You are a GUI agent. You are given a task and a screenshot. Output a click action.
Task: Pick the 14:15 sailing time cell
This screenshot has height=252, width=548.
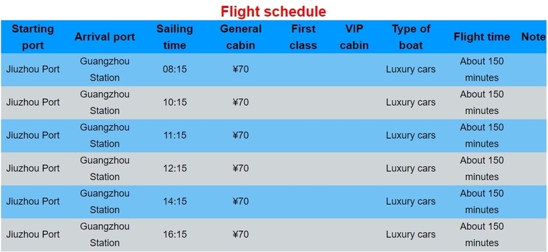[x=174, y=201]
